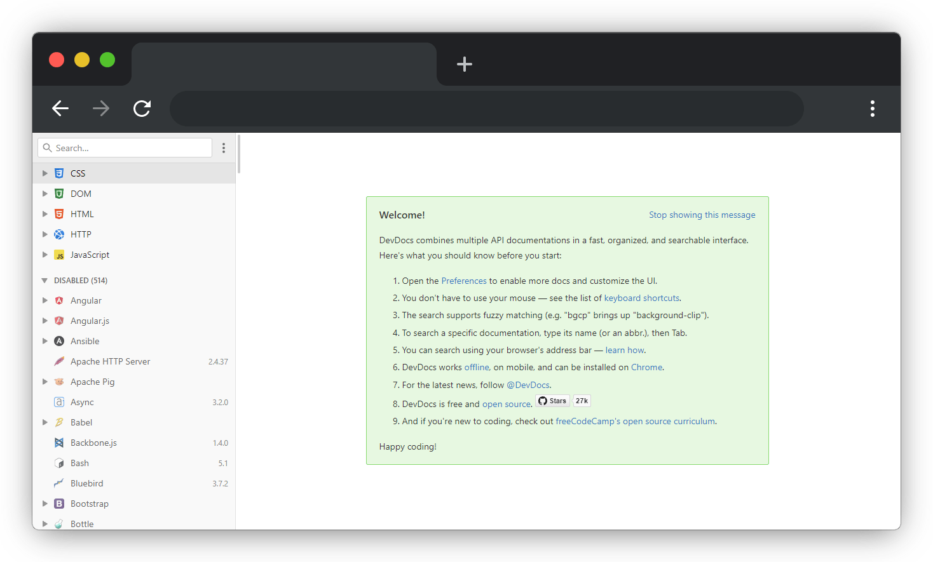Open the DevDocs sidebar menu (three dots)
This screenshot has height=562, width=933.
[x=224, y=148]
